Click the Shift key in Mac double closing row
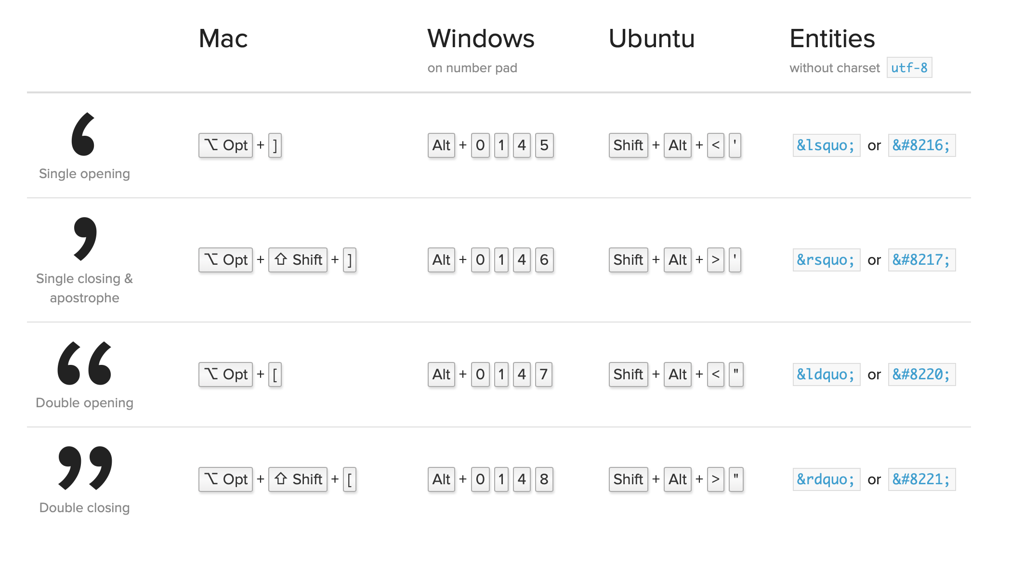Screen dimensions: 1024x568 [298, 479]
